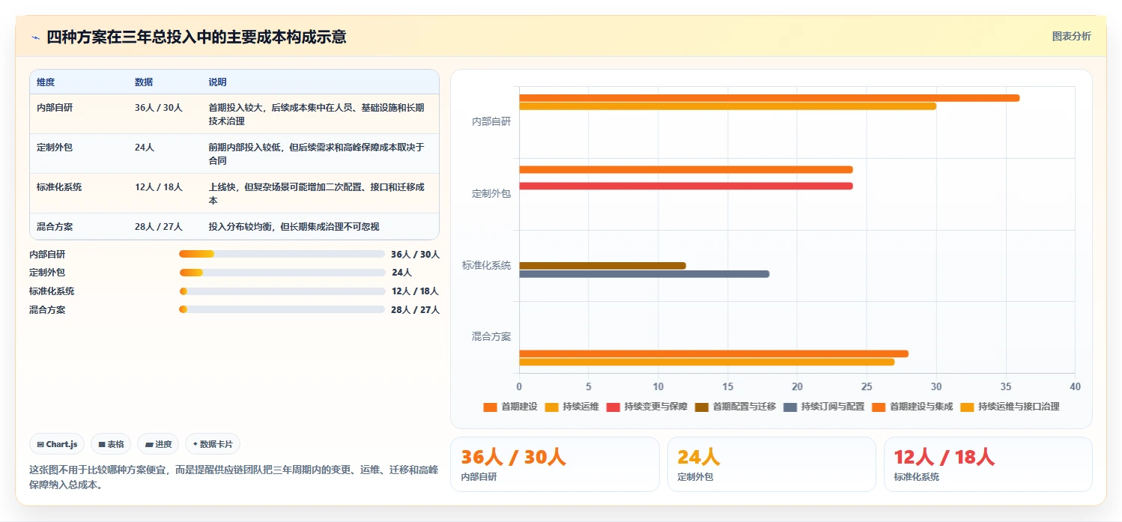Image resolution: width=1122 pixels, height=522 pixels.
Task: Toggle the 持续运维 legend swatch
Action: (x=552, y=407)
